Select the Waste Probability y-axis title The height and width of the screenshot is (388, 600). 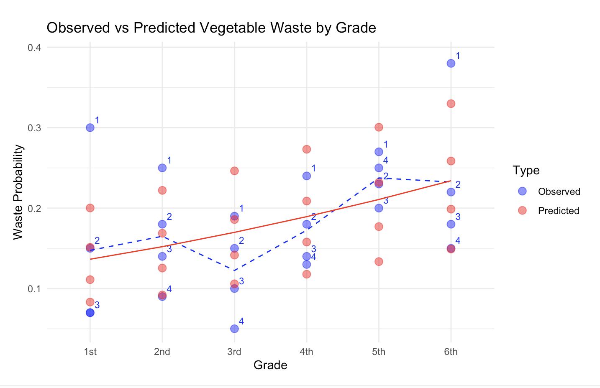[18, 192]
